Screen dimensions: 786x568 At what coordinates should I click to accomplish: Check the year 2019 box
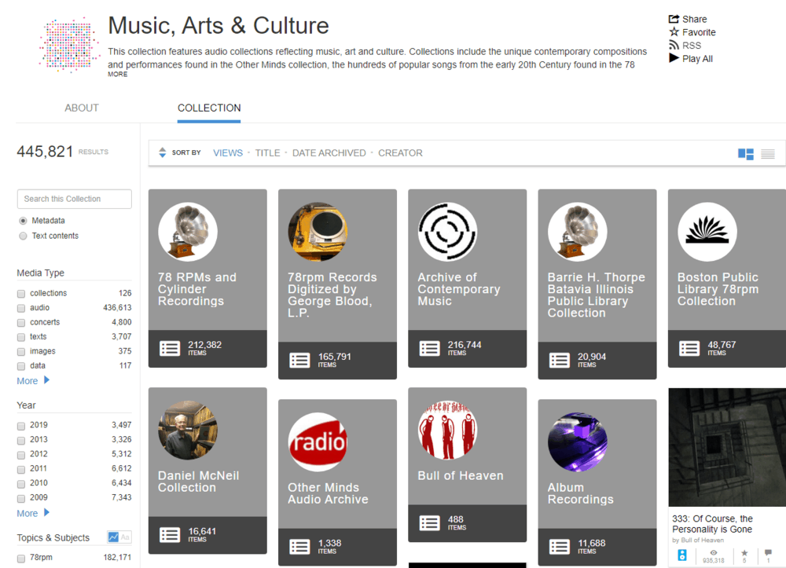pyautogui.click(x=21, y=426)
